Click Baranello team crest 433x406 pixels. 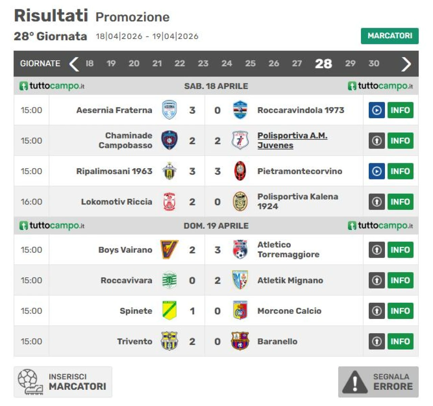click(x=240, y=341)
